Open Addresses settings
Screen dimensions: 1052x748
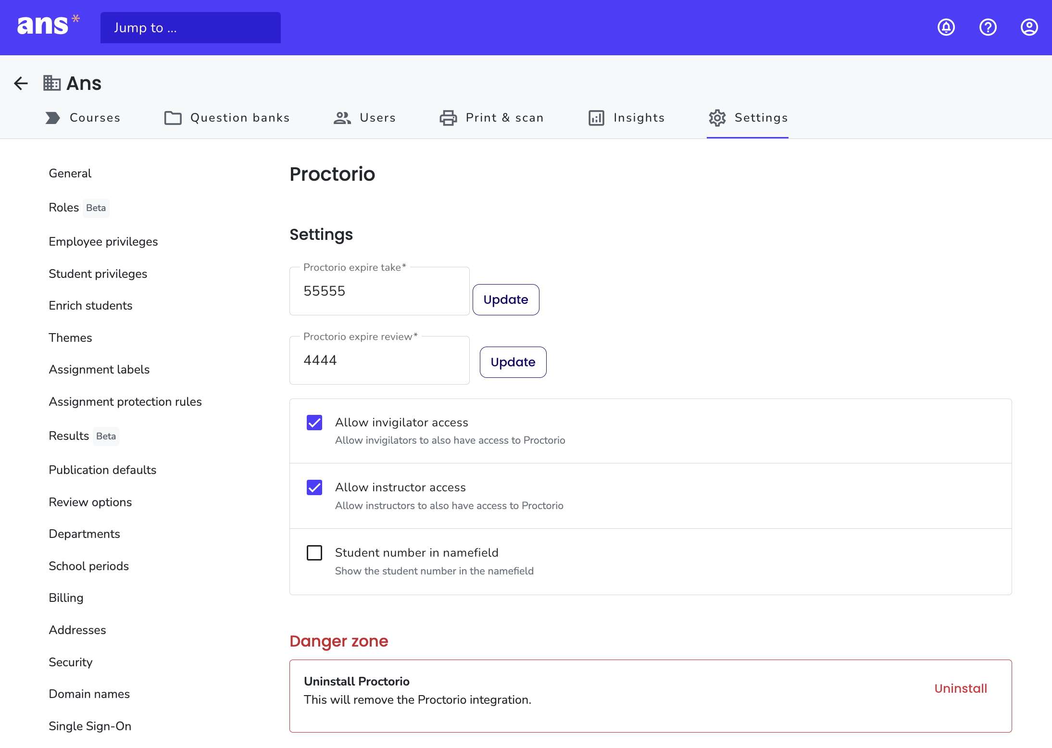point(77,630)
